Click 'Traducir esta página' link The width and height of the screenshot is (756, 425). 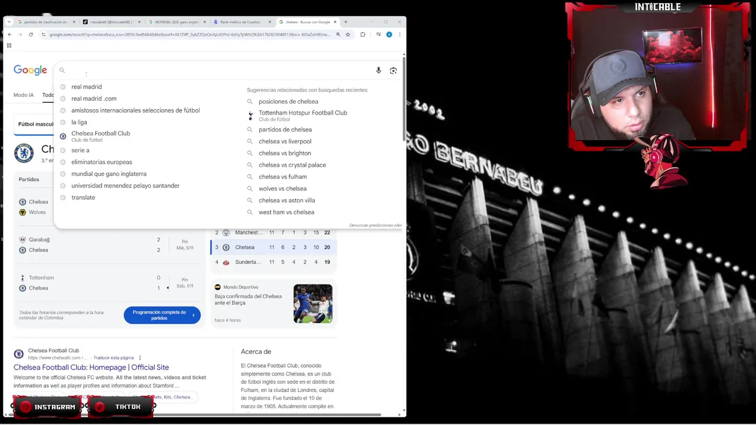point(113,358)
